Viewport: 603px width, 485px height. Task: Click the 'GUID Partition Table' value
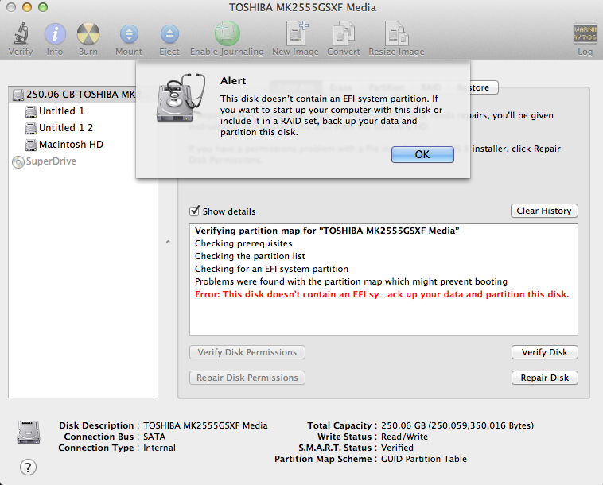424,459
